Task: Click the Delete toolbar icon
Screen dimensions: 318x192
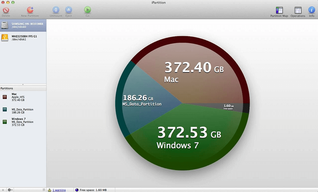Action: (x=6, y=10)
